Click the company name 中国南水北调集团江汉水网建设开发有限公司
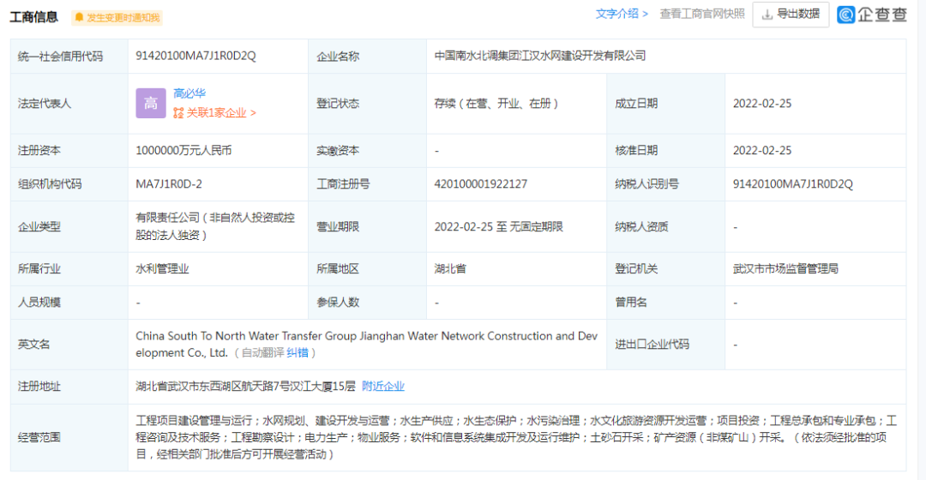The image size is (926, 480). pos(539,56)
